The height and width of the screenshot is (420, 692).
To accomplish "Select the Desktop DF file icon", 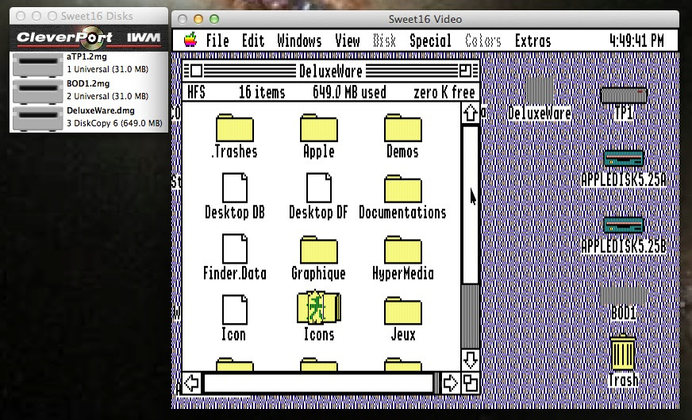I will click(319, 187).
